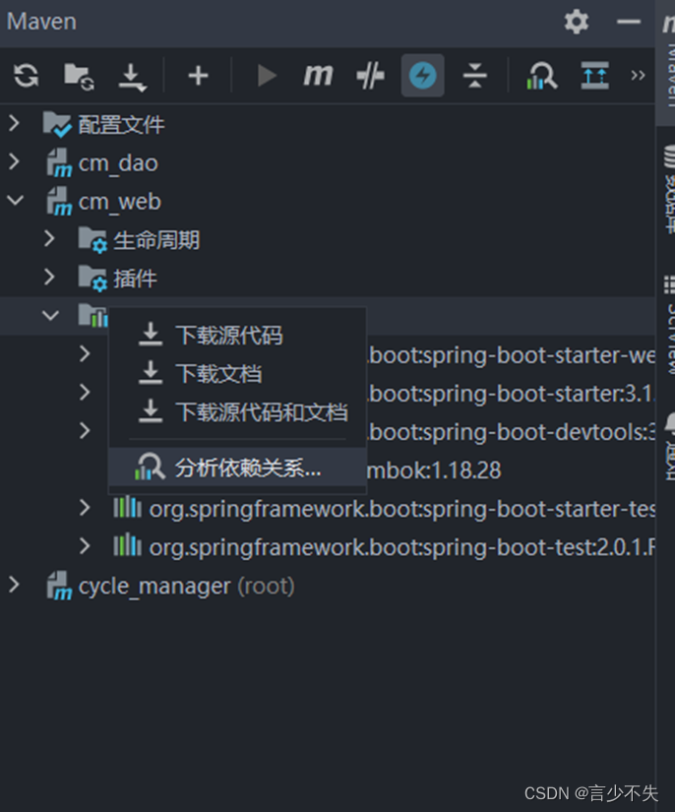Expand spring-boot-starter-test dependency arrow
Viewport: 675px width, 812px height.
(85, 508)
